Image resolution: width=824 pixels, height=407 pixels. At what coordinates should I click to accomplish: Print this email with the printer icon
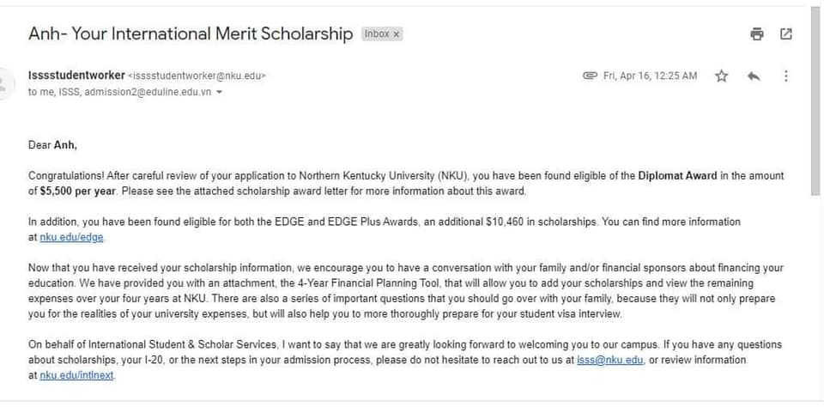(x=756, y=34)
